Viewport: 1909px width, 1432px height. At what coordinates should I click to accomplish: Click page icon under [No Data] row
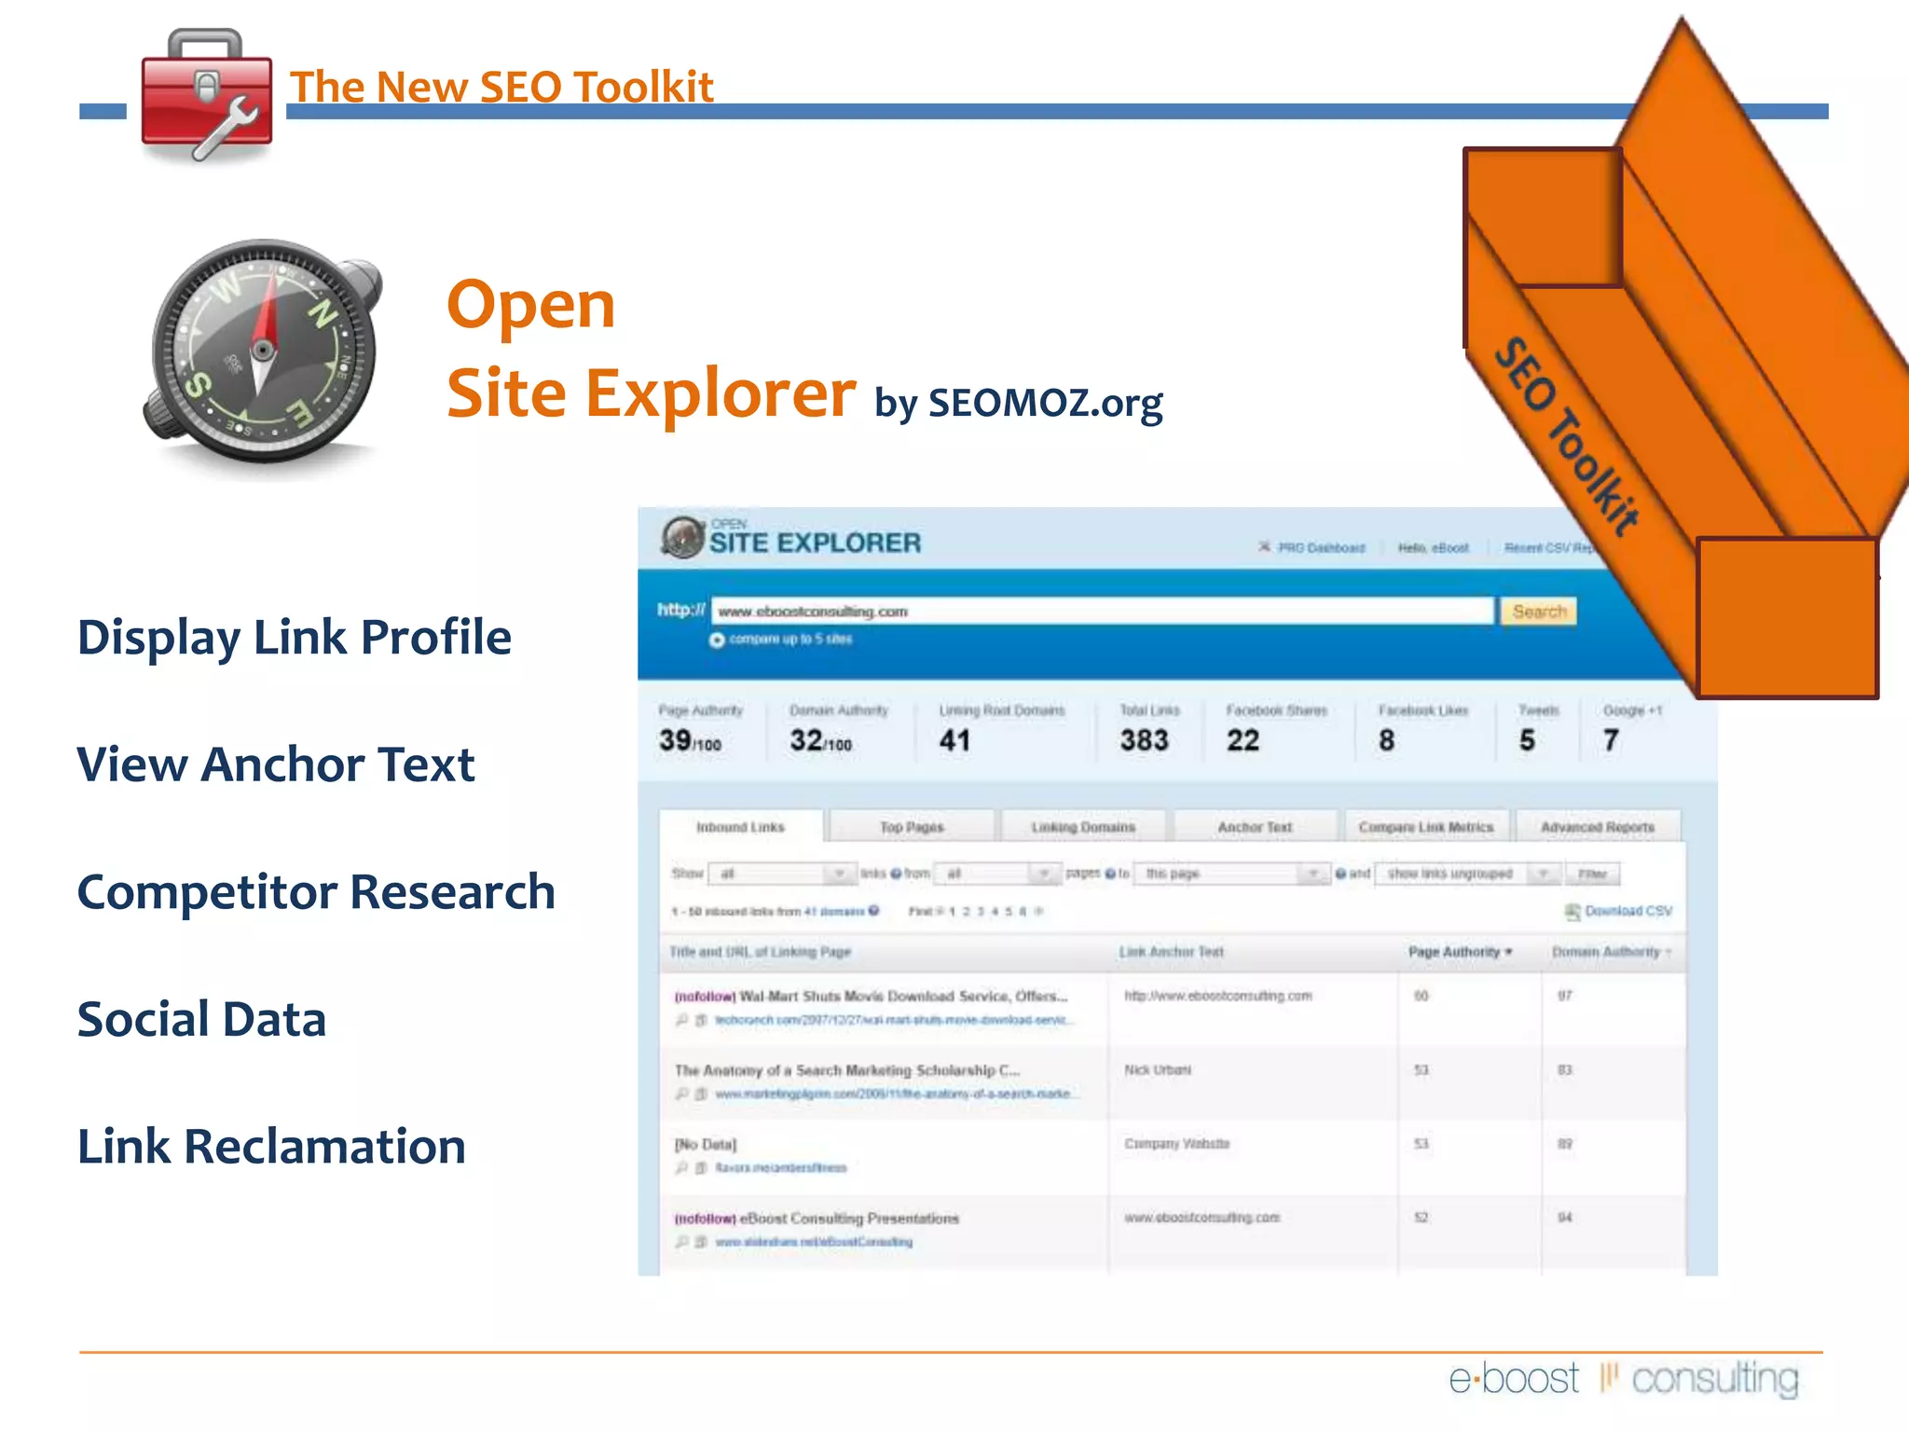click(701, 1167)
